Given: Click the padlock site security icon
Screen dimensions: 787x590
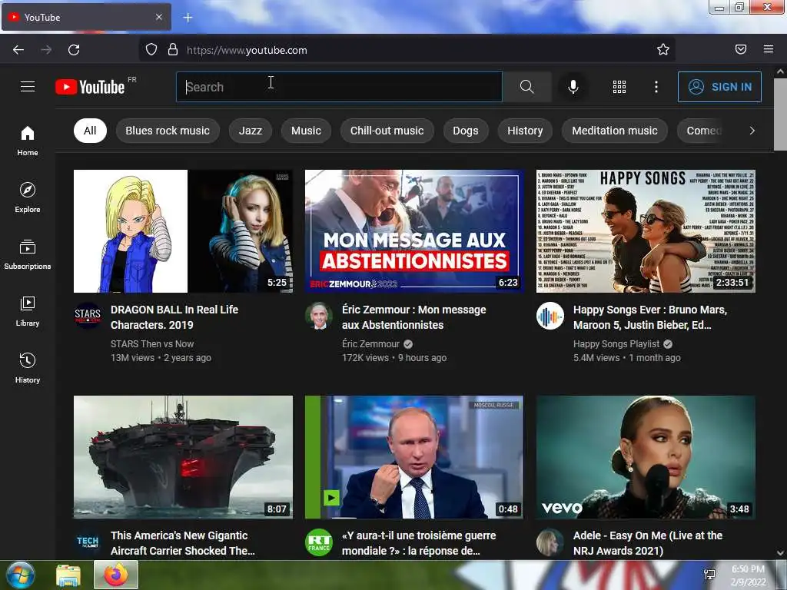Looking at the screenshot, I should coord(173,50).
